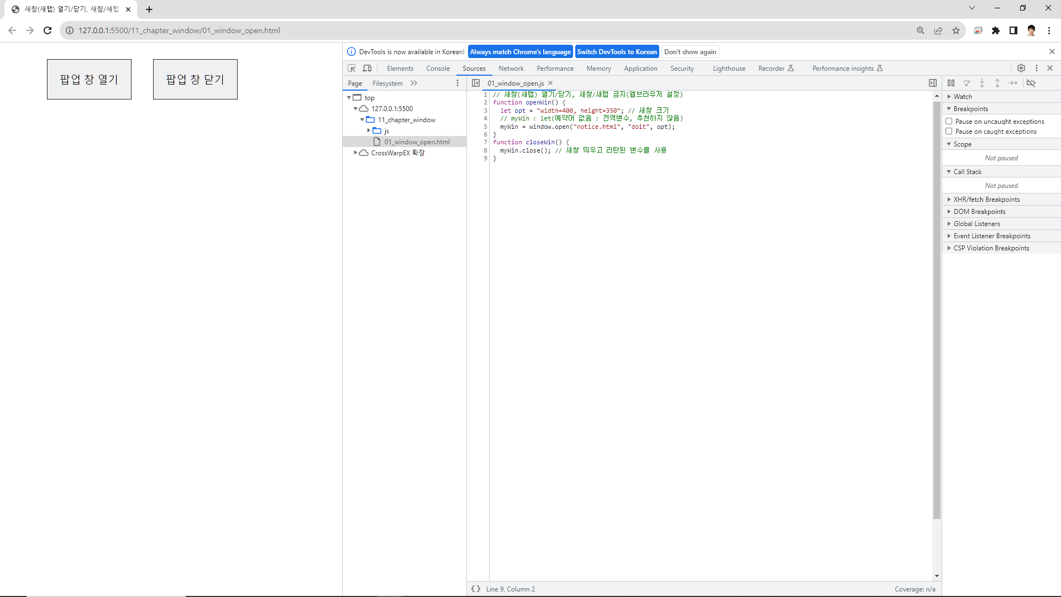
Task: Hide the file navigator sidebar icon
Action: tap(476, 83)
